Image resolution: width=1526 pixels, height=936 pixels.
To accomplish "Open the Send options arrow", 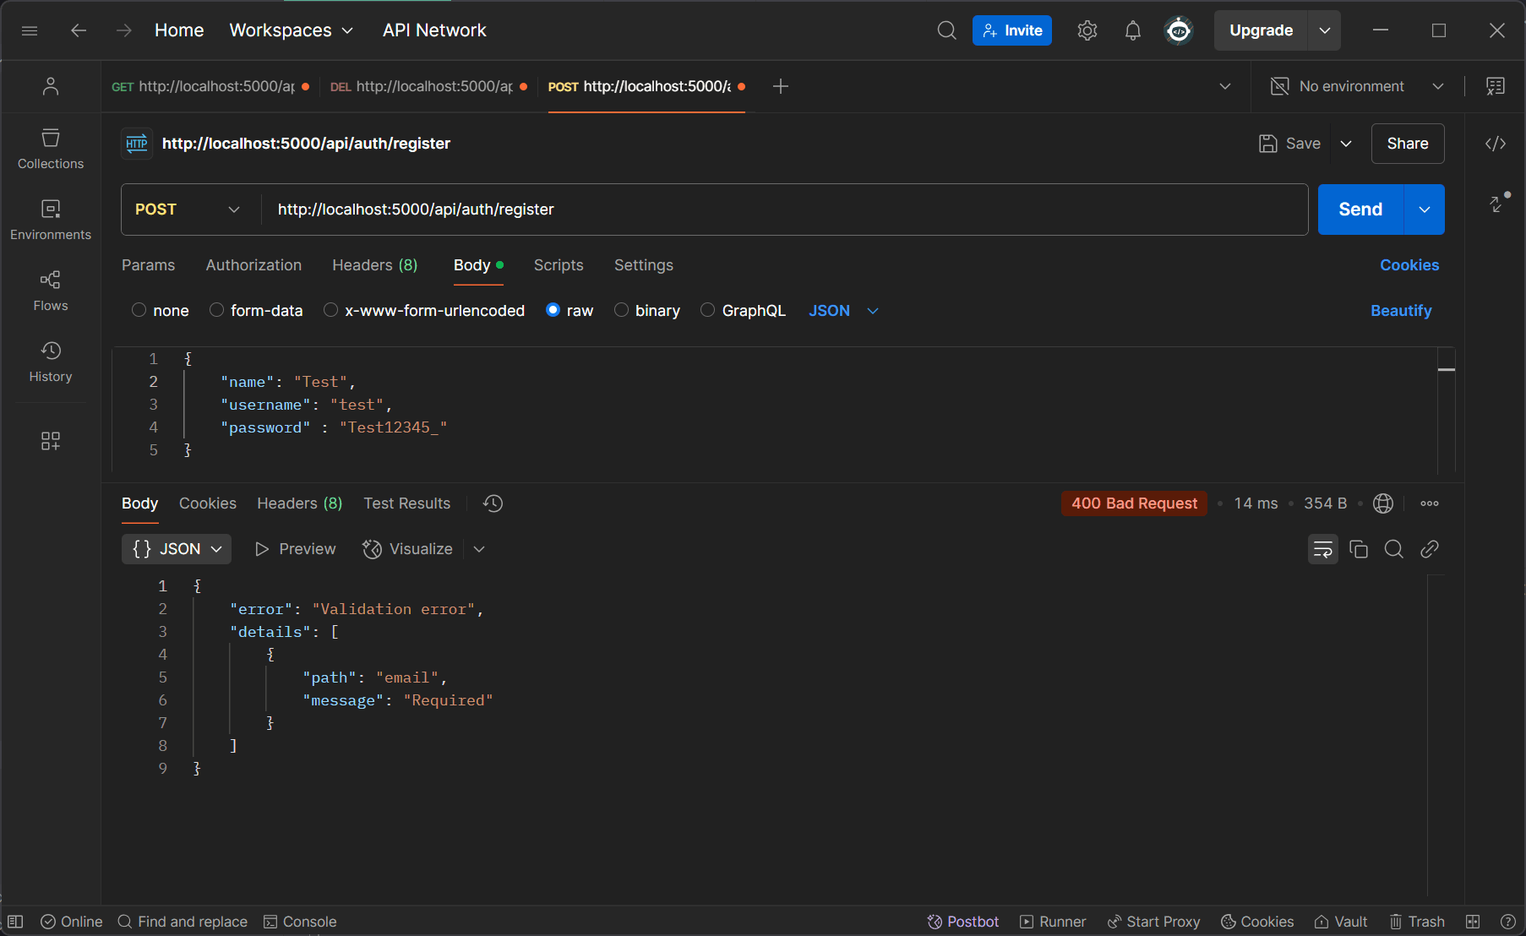I will [x=1425, y=210].
